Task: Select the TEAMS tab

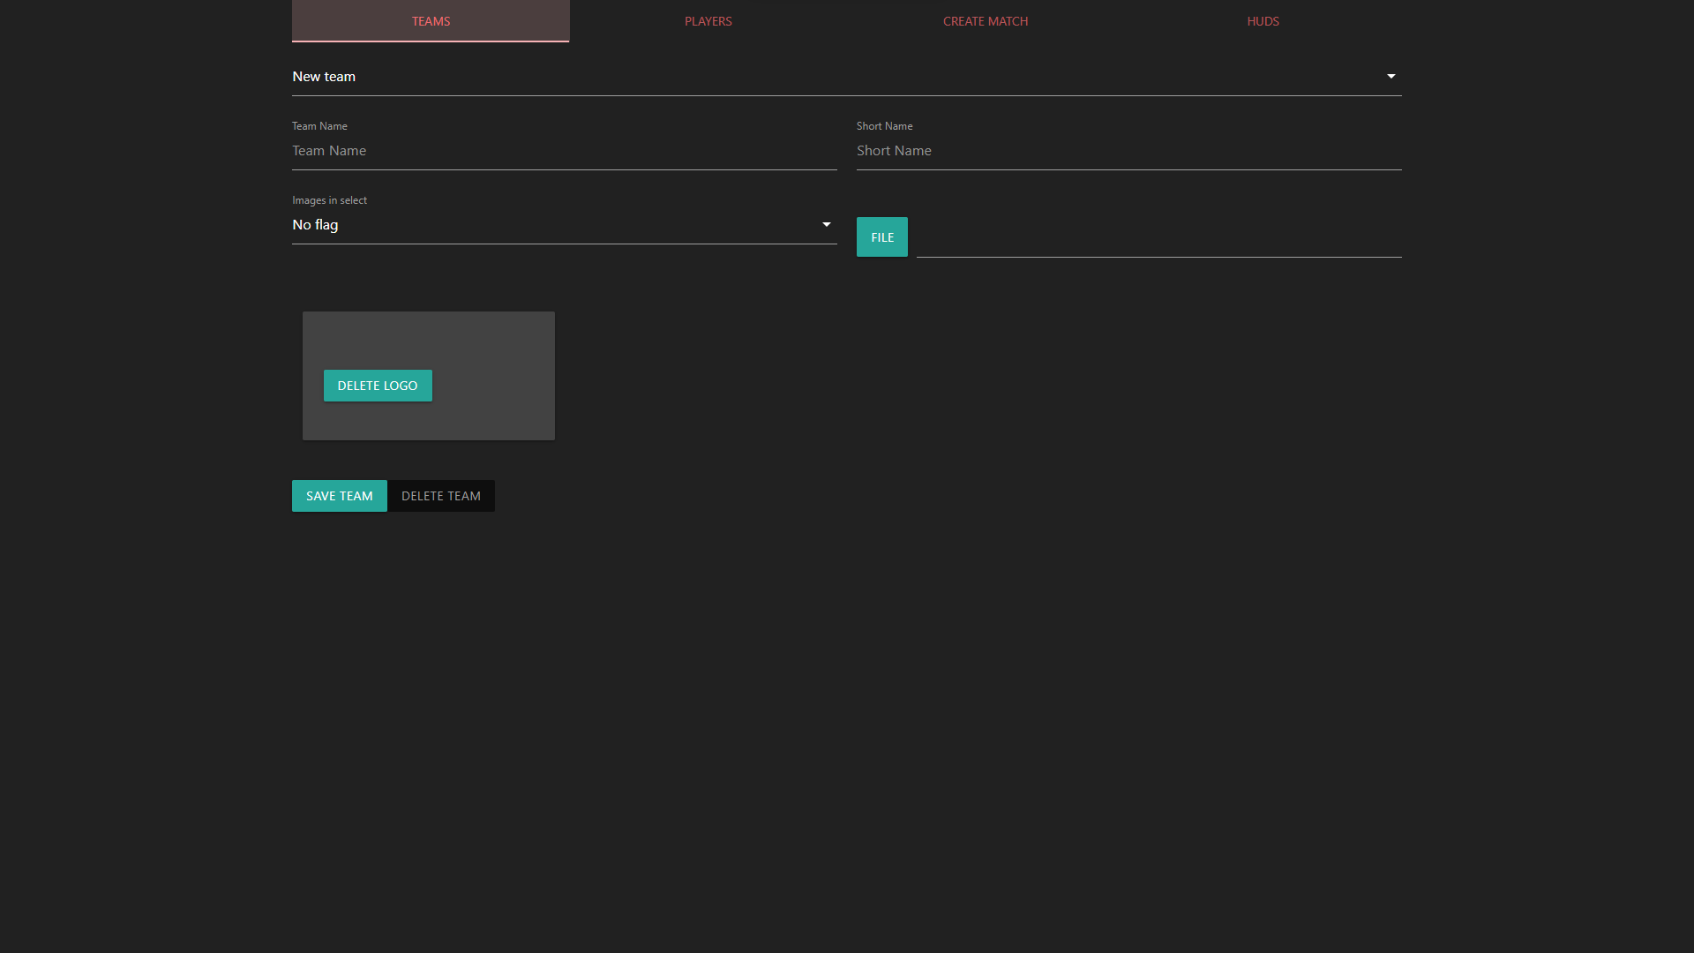Action: point(430,21)
